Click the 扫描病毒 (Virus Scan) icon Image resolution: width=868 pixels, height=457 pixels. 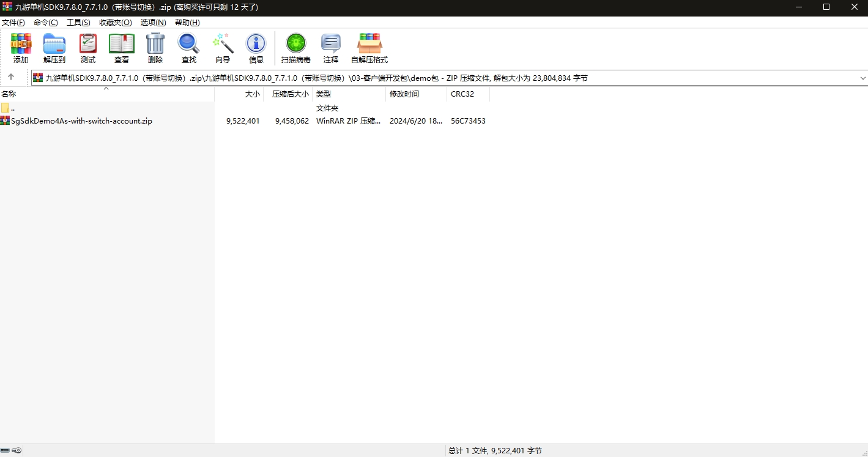click(x=296, y=48)
